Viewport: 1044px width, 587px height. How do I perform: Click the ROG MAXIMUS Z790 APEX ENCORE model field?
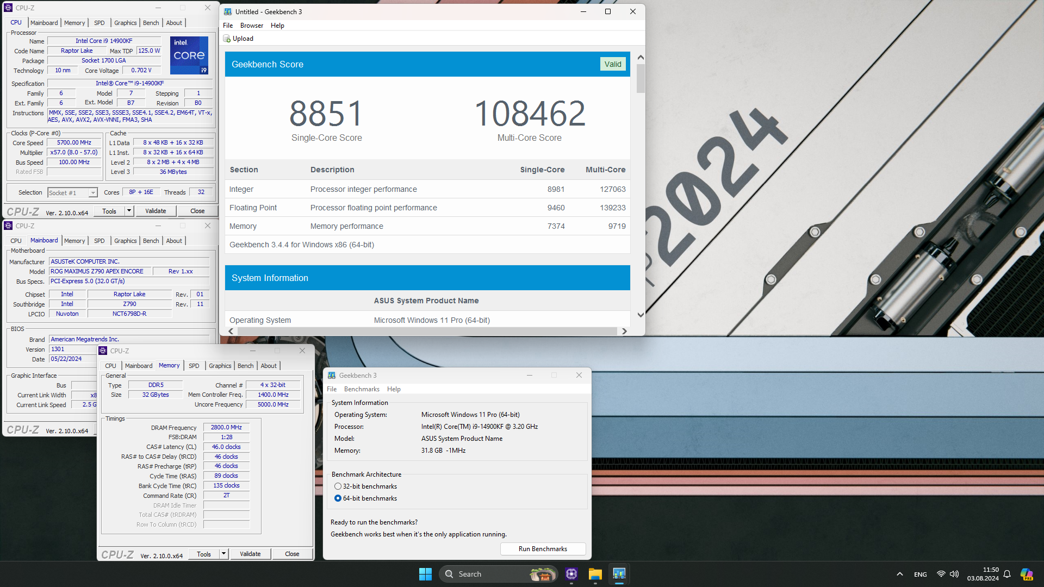click(x=99, y=271)
